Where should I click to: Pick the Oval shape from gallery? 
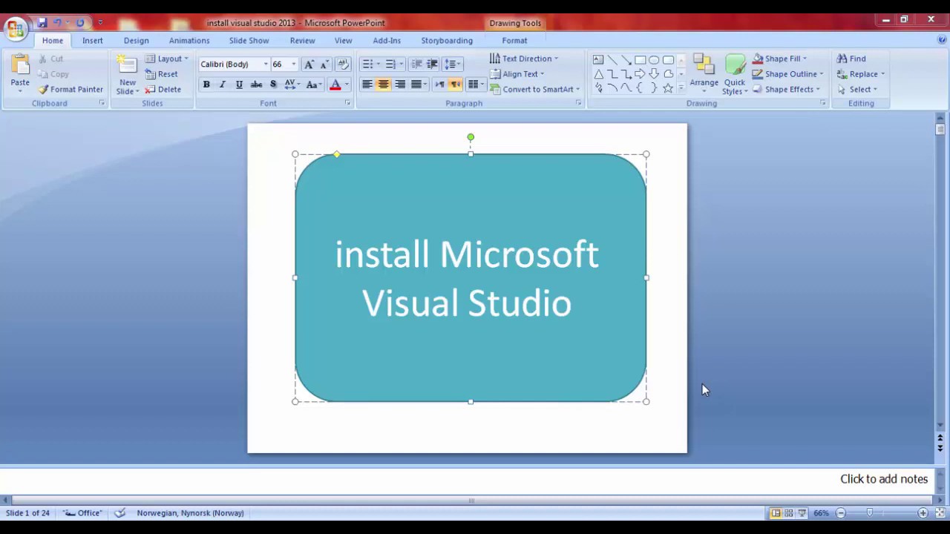click(x=654, y=60)
